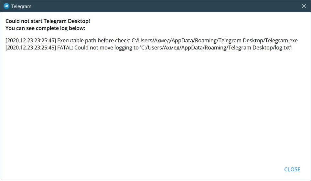Click 'You can see complete log below:' text
Viewport: 311px width, 181px height.
[x=45, y=28]
